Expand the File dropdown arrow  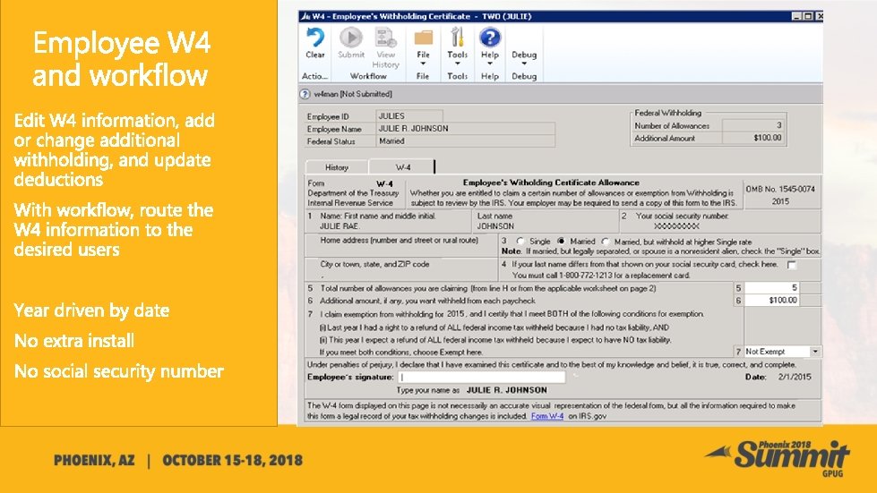pyautogui.click(x=424, y=64)
